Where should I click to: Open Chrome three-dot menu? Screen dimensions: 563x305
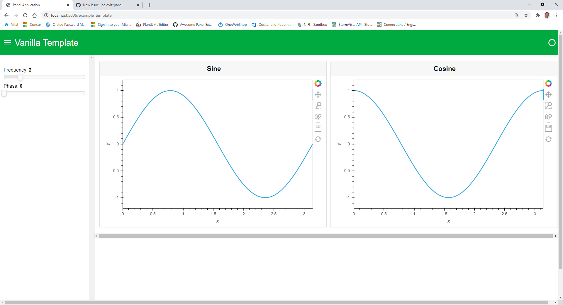[x=557, y=15]
